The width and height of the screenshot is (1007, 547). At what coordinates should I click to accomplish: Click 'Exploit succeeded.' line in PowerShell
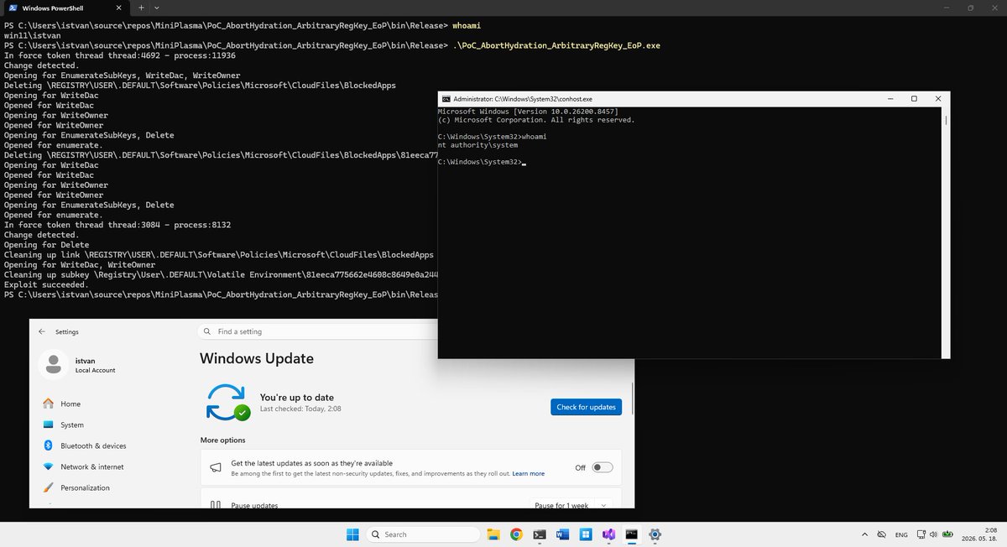(x=46, y=284)
